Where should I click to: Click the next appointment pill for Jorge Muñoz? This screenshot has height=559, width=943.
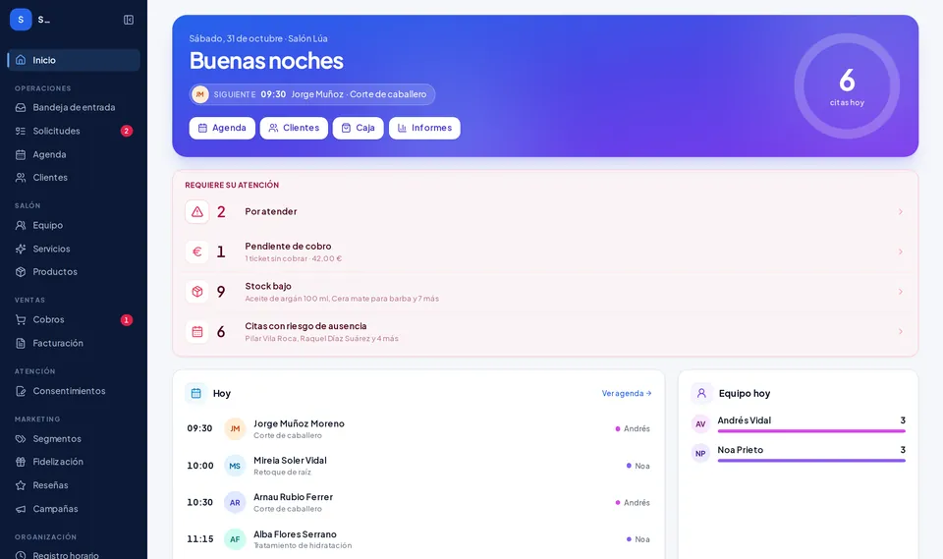[x=312, y=94]
